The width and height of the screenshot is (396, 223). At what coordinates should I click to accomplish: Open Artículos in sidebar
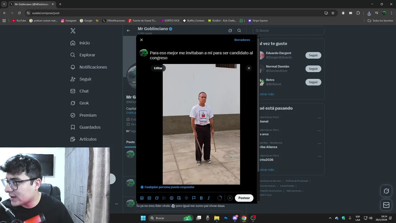(x=83, y=139)
